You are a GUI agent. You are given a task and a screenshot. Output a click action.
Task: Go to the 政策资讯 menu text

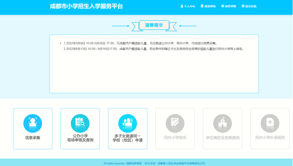click(x=210, y=6)
